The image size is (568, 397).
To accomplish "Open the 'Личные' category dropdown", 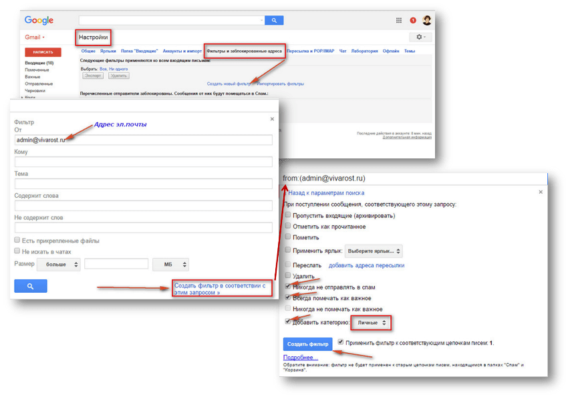I will click(x=371, y=323).
